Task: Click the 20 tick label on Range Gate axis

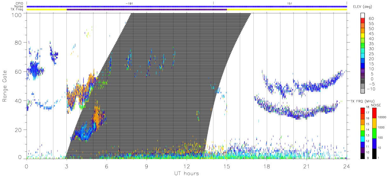Action: (x=18, y=130)
